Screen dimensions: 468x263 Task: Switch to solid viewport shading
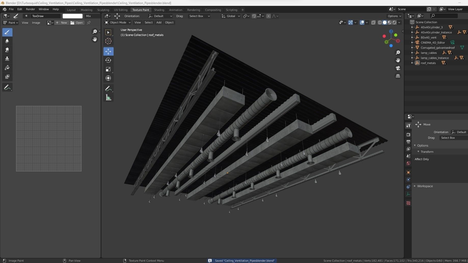point(385,22)
